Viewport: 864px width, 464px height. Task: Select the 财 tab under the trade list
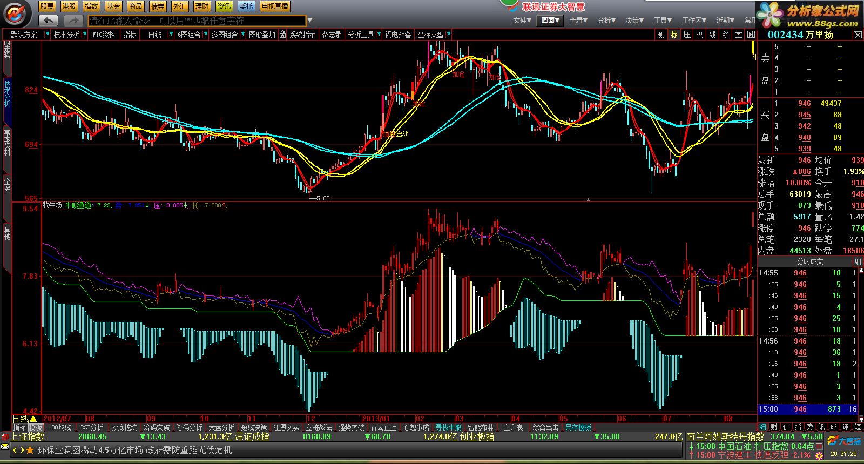pyautogui.click(x=774, y=427)
